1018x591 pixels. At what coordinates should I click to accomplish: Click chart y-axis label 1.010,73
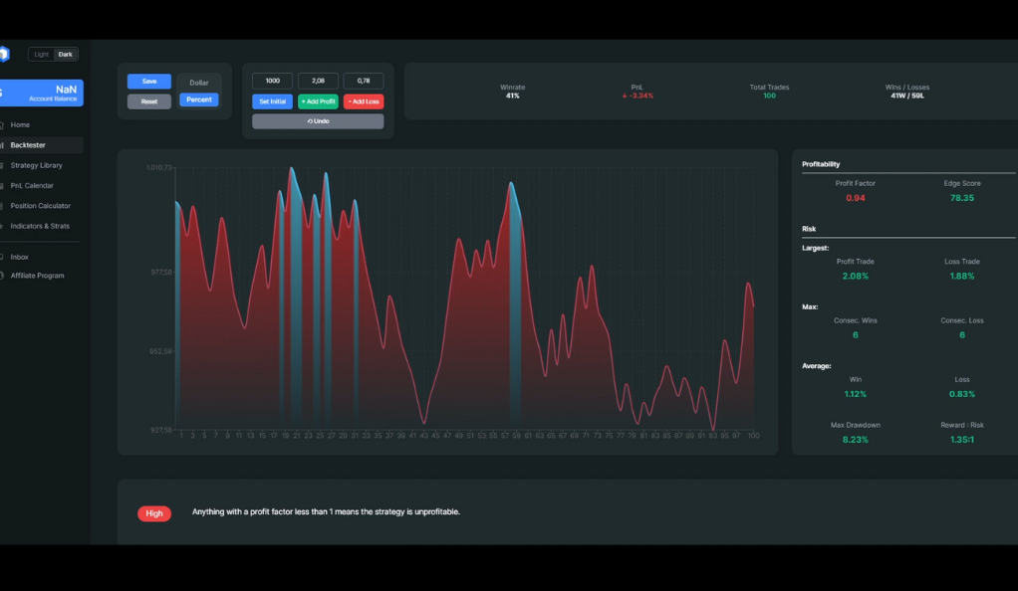(159, 167)
